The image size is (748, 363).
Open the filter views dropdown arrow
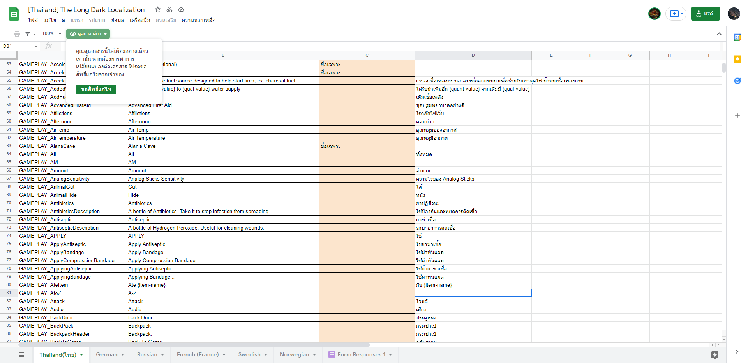pyautogui.click(x=34, y=34)
